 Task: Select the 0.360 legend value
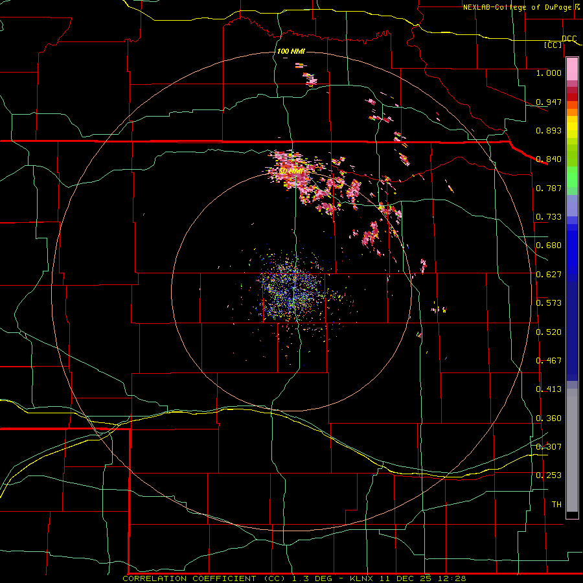coord(549,418)
